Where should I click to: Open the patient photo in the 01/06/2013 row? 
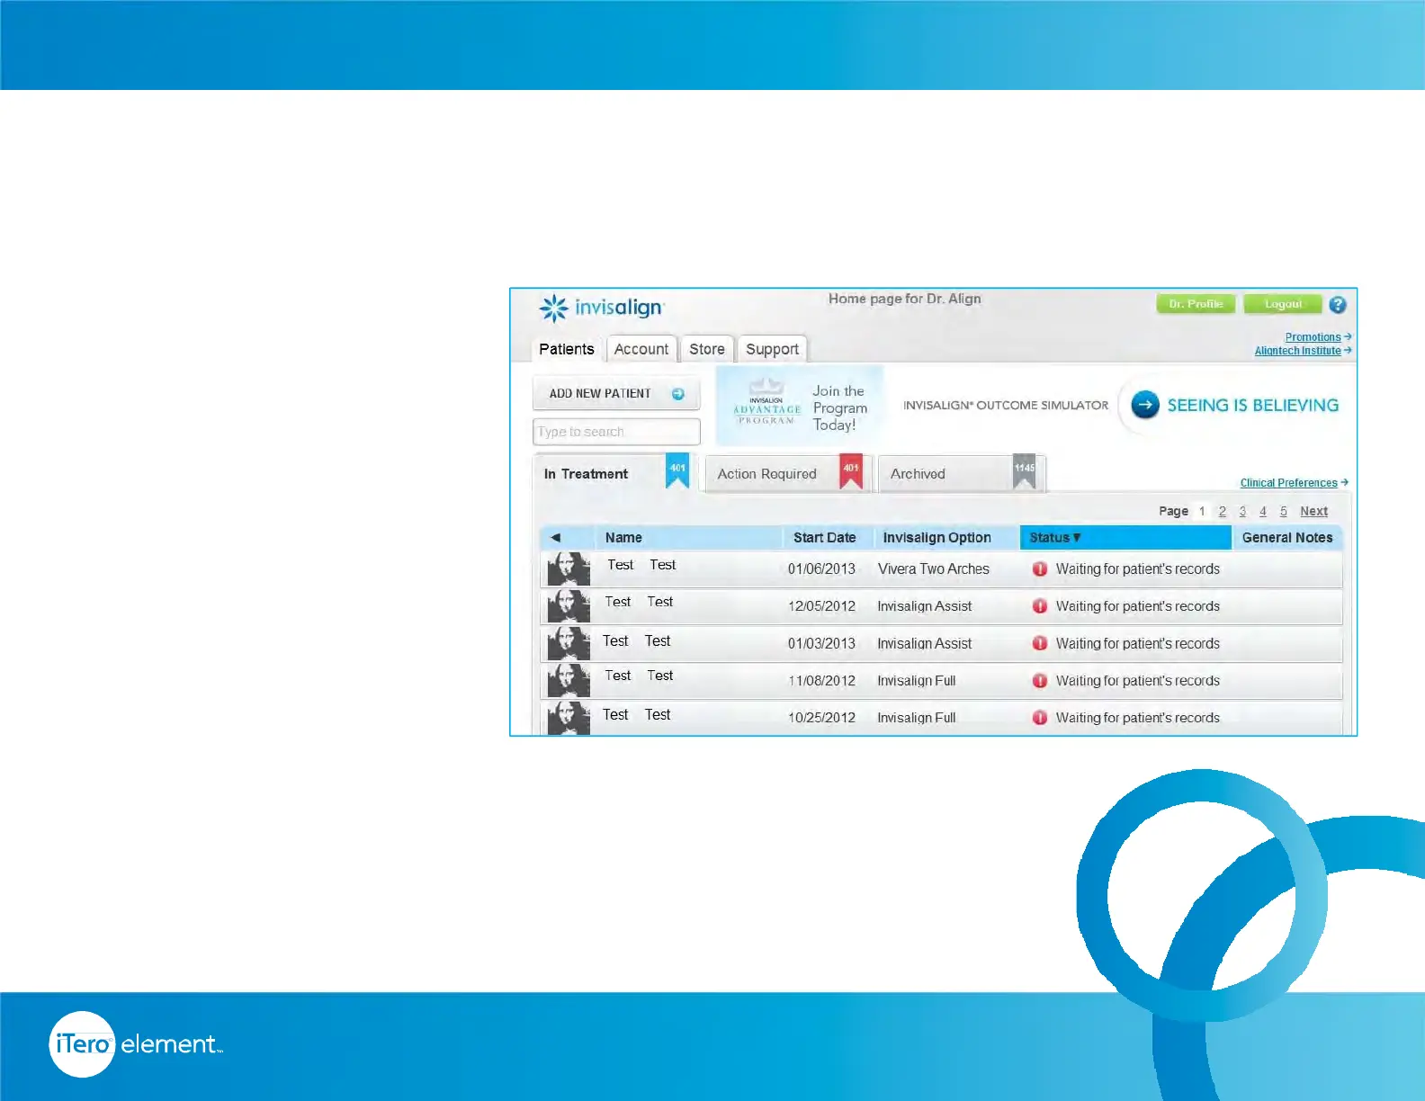(x=569, y=569)
